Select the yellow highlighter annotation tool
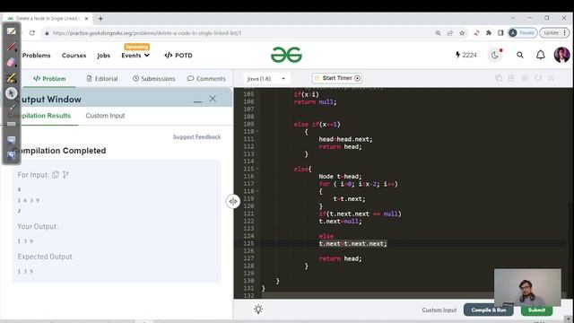Viewport: 574px width, 323px height. coord(12,78)
